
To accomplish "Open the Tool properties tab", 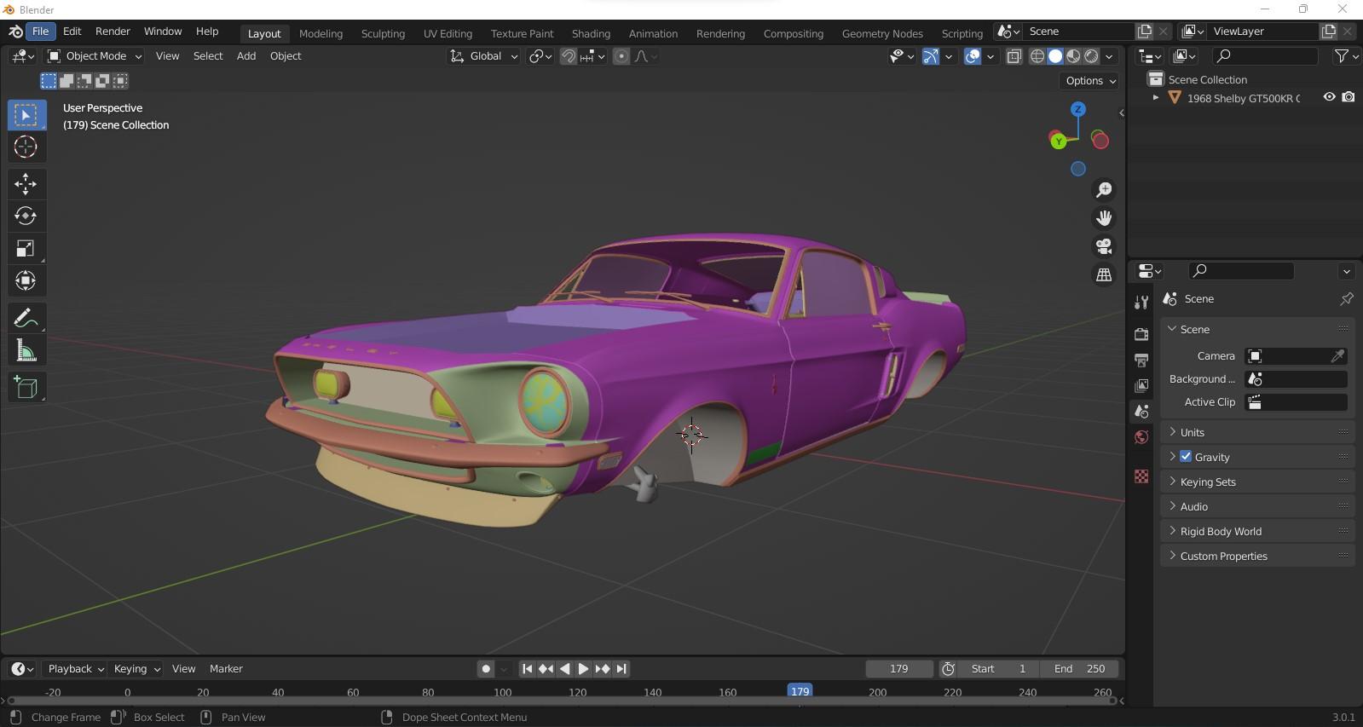I will tap(1141, 302).
